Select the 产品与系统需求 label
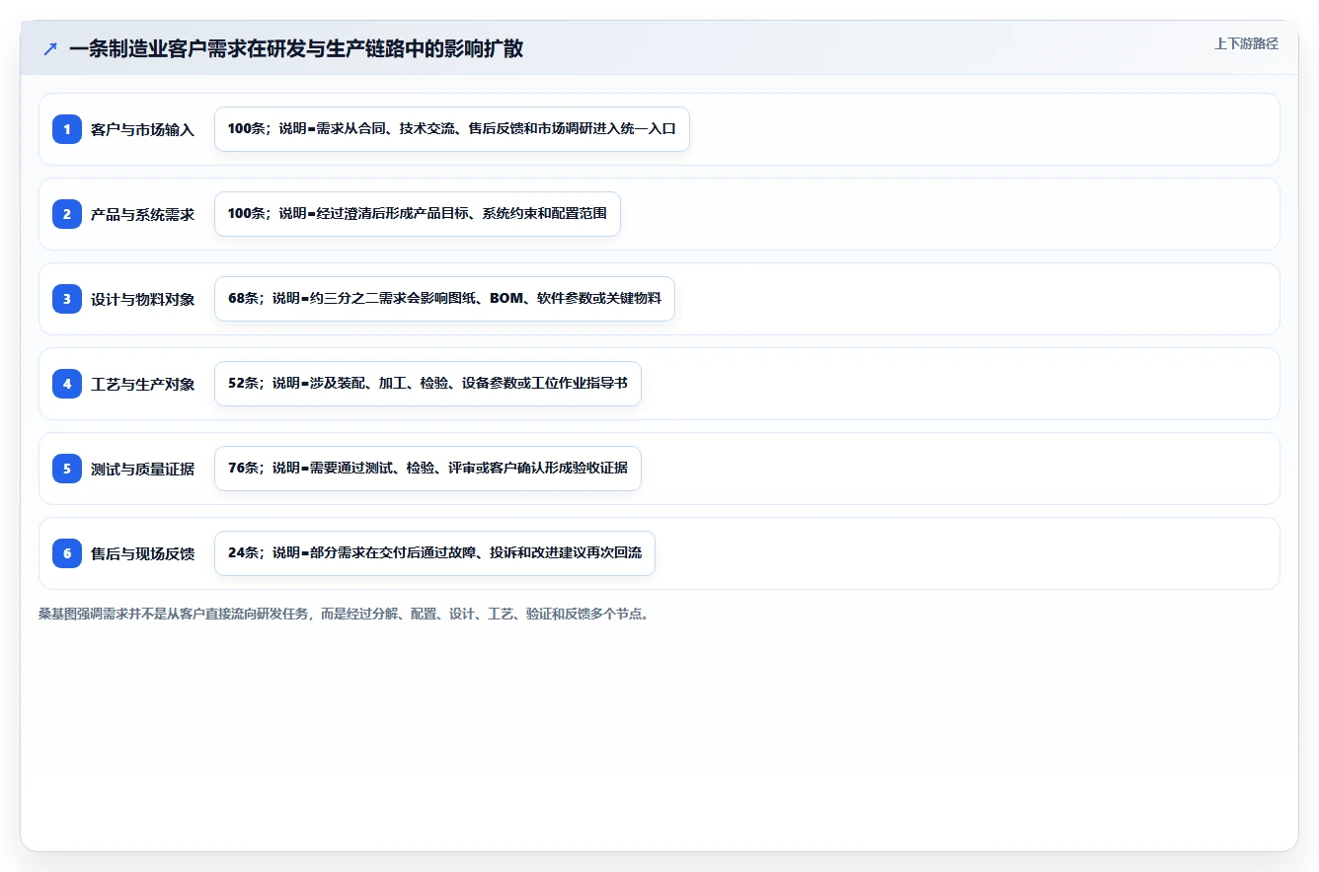The image size is (1319, 872). tap(142, 214)
